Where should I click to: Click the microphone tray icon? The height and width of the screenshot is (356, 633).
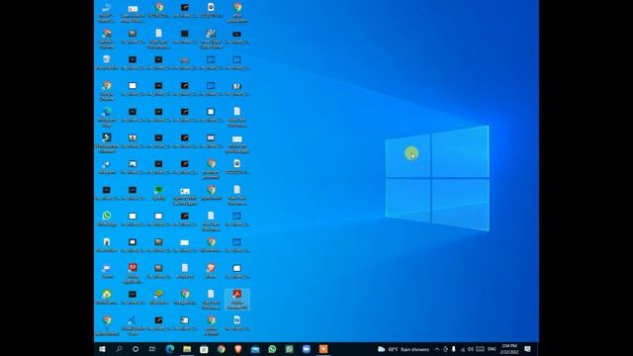pyautogui.click(x=453, y=349)
